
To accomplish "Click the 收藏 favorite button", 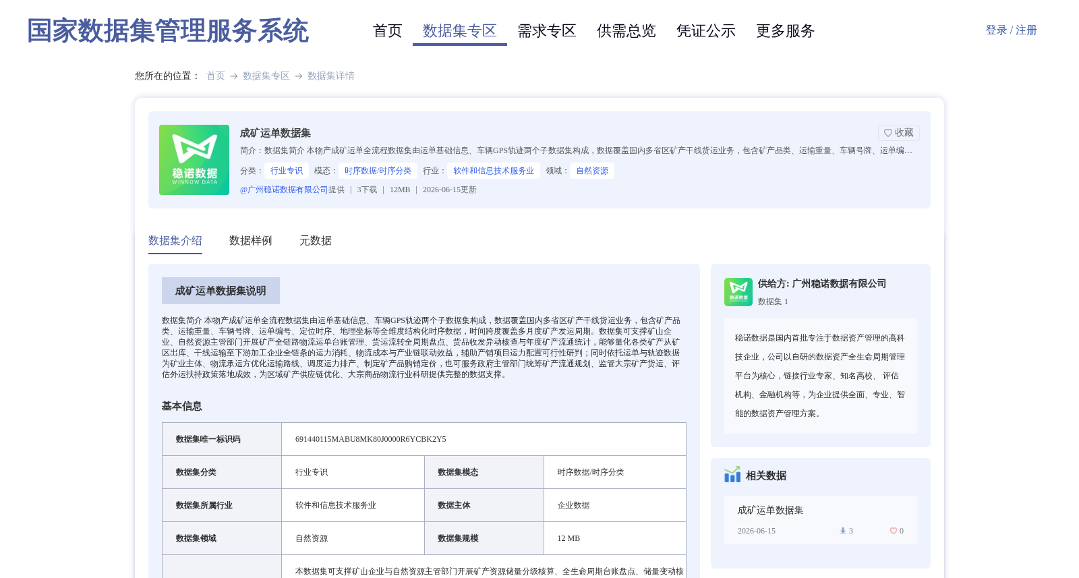I will (x=898, y=133).
